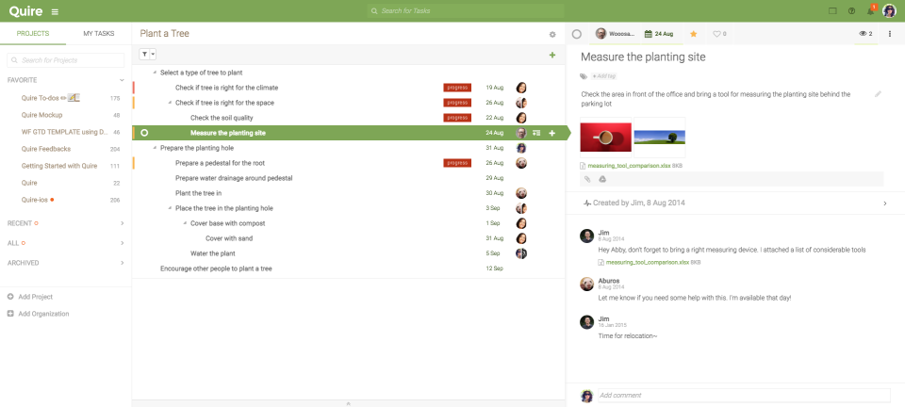Click assignee avatar on Check the soil quality row
The height and width of the screenshot is (407, 905).
(521, 118)
